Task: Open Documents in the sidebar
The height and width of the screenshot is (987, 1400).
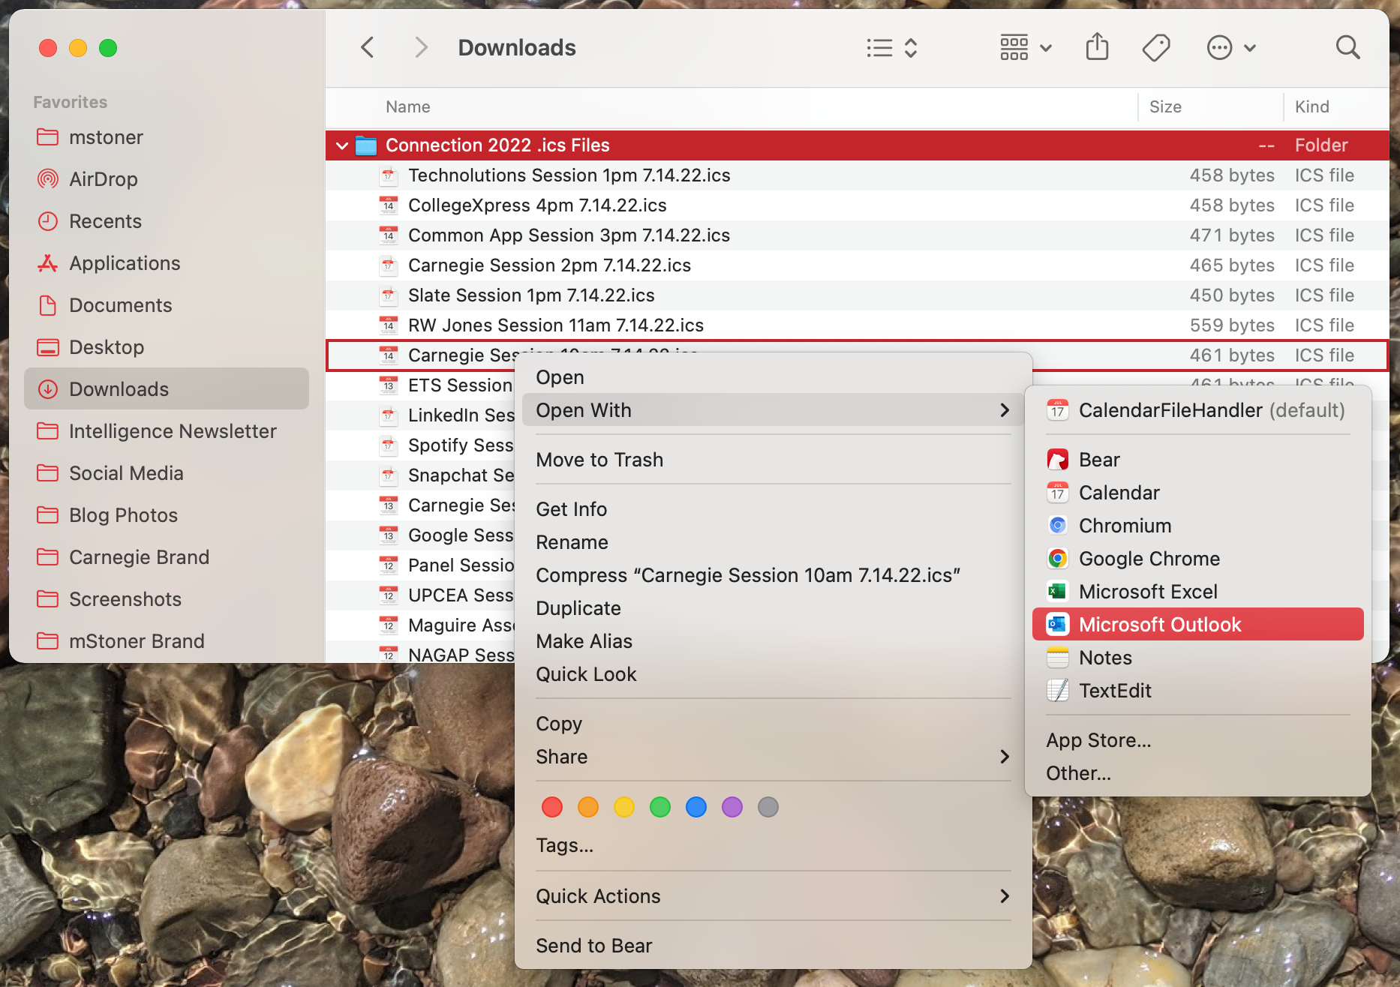Action: click(167, 305)
